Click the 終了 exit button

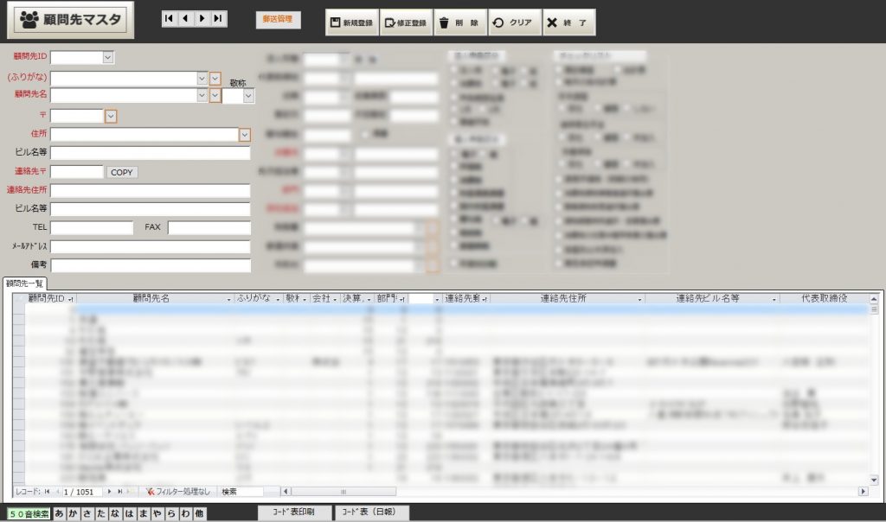click(568, 23)
